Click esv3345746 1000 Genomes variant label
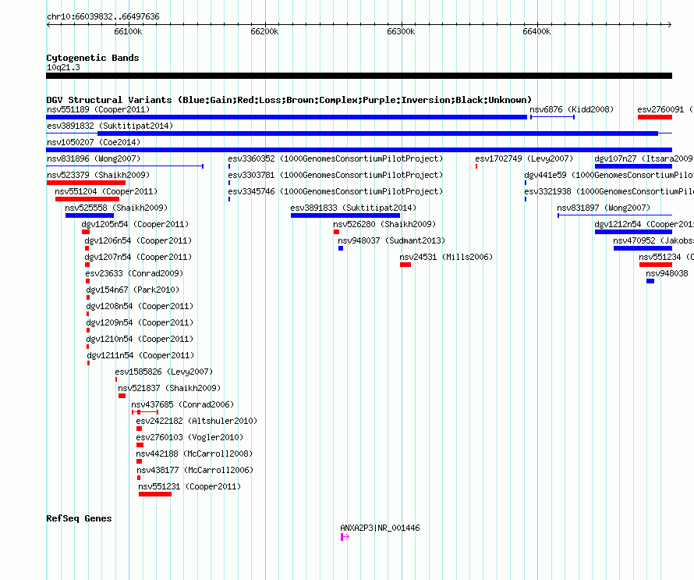 [x=335, y=191]
